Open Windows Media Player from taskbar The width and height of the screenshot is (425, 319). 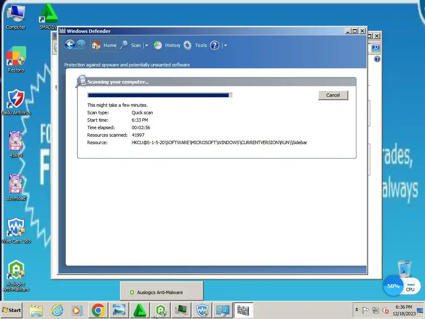point(77,310)
